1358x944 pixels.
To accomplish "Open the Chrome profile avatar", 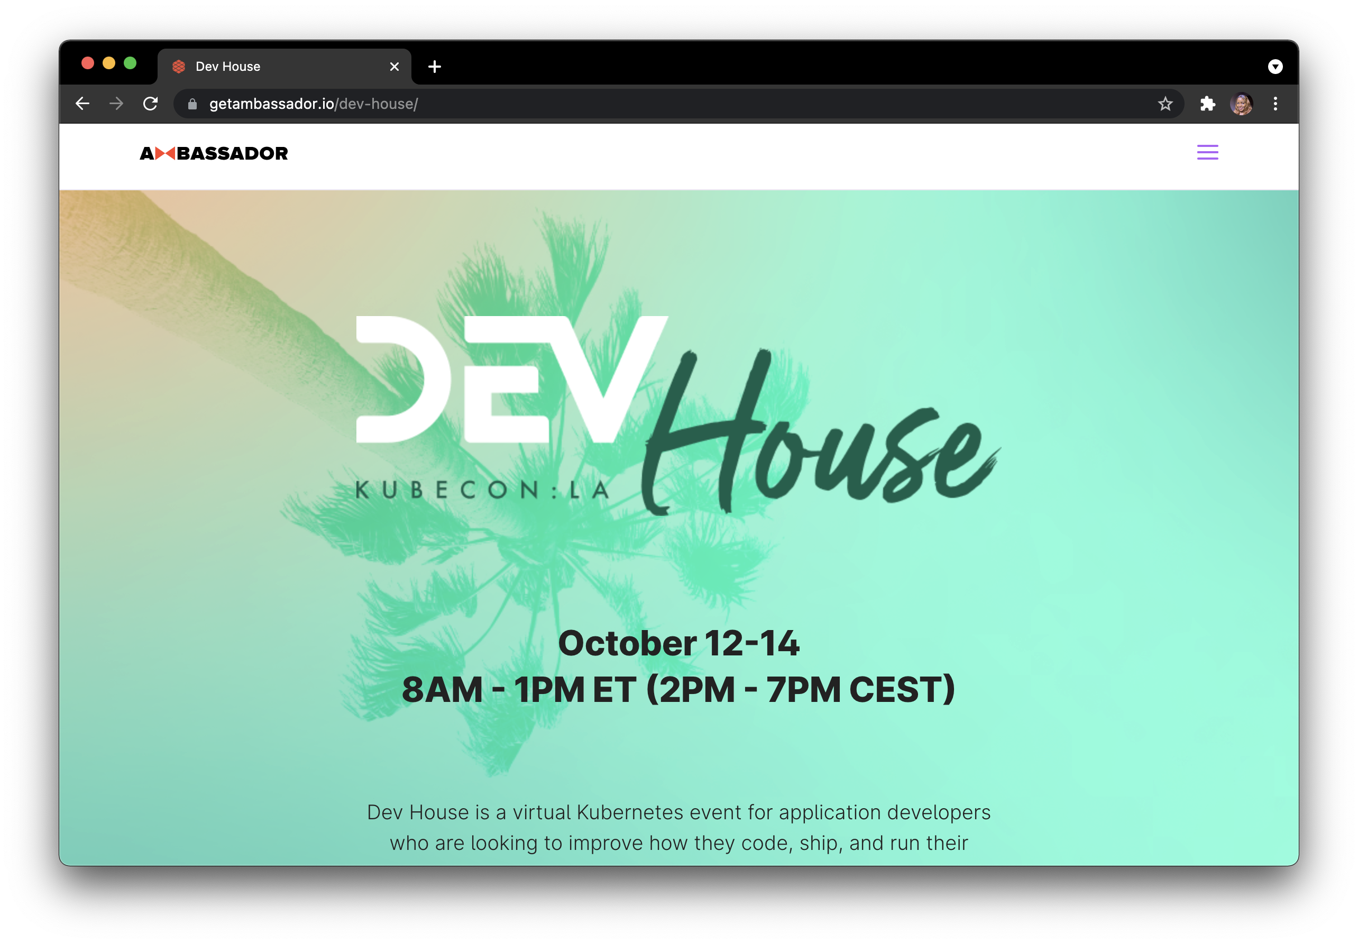I will click(1241, 104).
